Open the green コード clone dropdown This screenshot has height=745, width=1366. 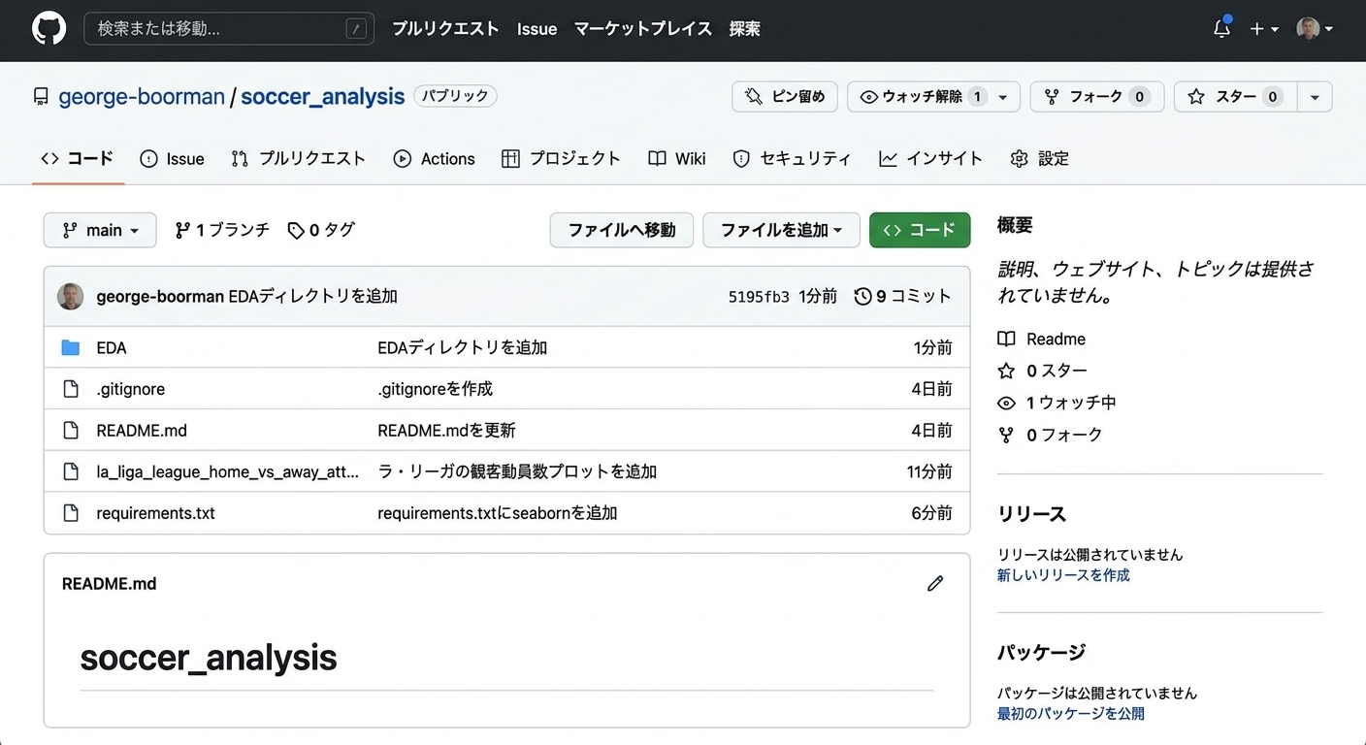tap(920, 230)
